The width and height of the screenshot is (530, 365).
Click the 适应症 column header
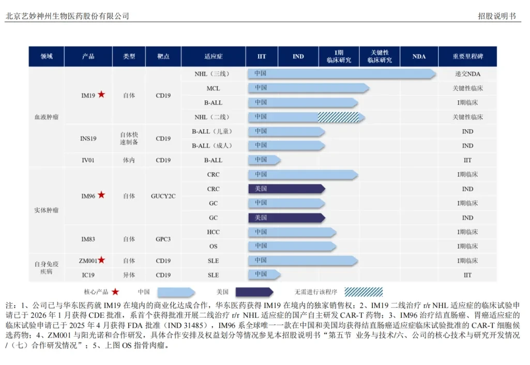(x=213, y=56)
